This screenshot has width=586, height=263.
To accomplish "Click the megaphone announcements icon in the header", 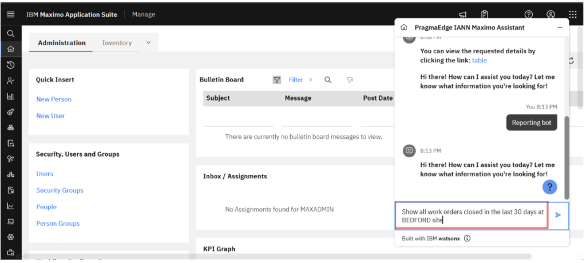I will point(462,14).
